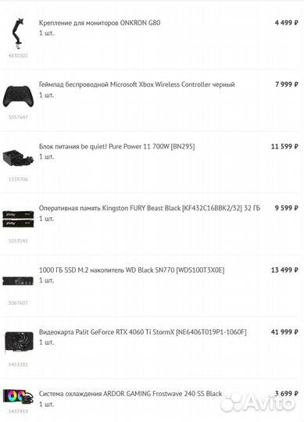The image size is (304, 422).
Task: Open the Видеокарта Palit GeForce RTX 4060 Ti link
Action: coord(142,332)
